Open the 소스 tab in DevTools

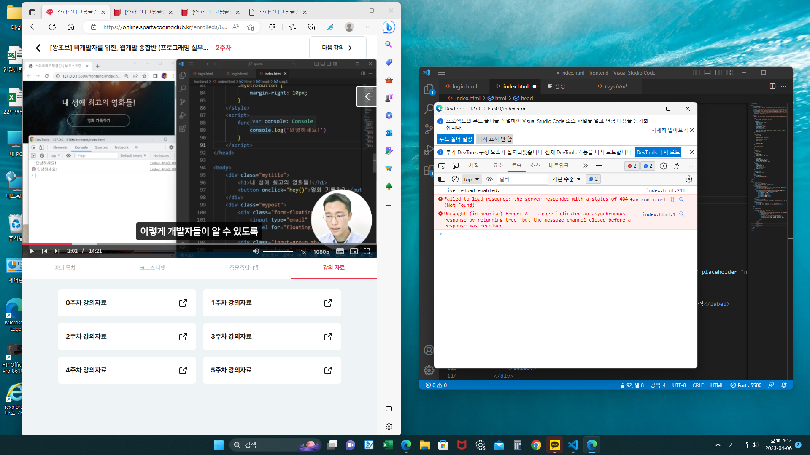point(535,166)
